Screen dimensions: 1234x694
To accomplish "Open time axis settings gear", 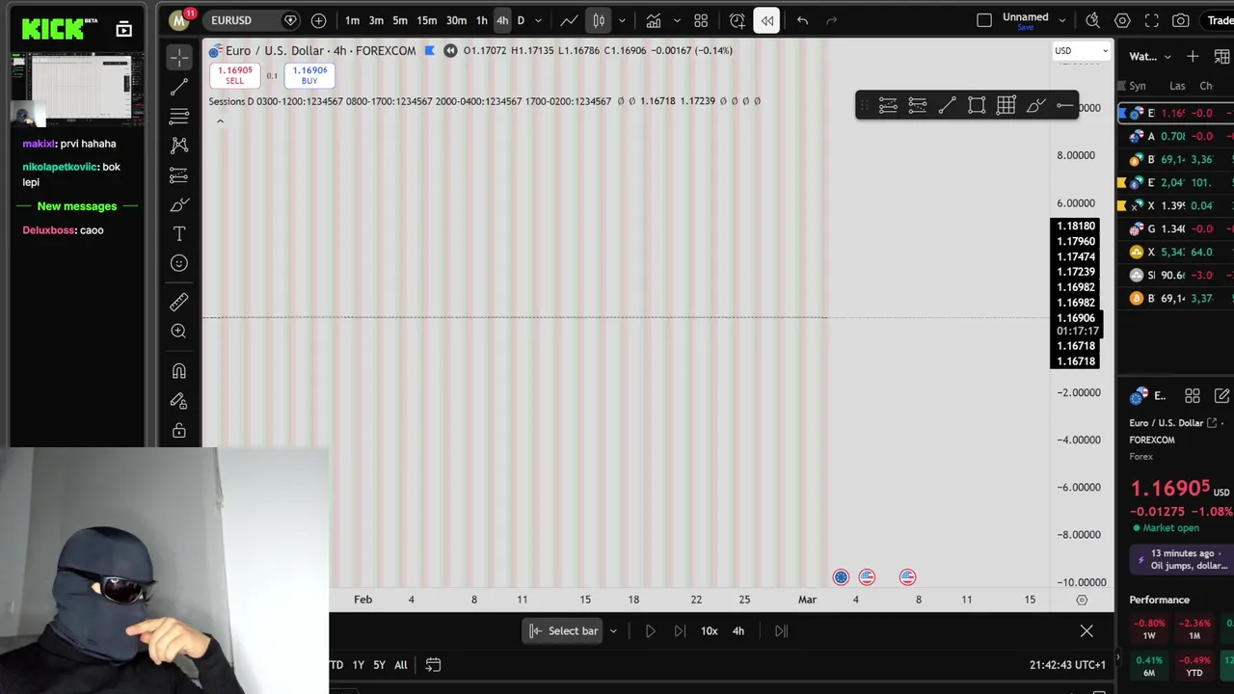I will [x=1082, y=600].
